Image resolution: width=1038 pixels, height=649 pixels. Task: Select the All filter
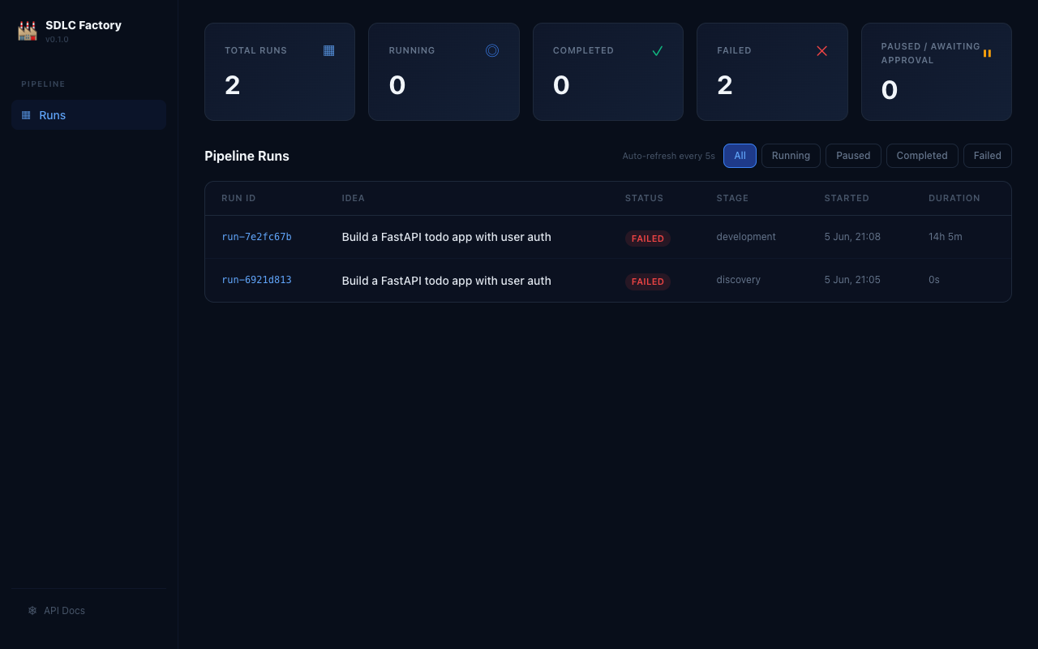pos(740,156)
